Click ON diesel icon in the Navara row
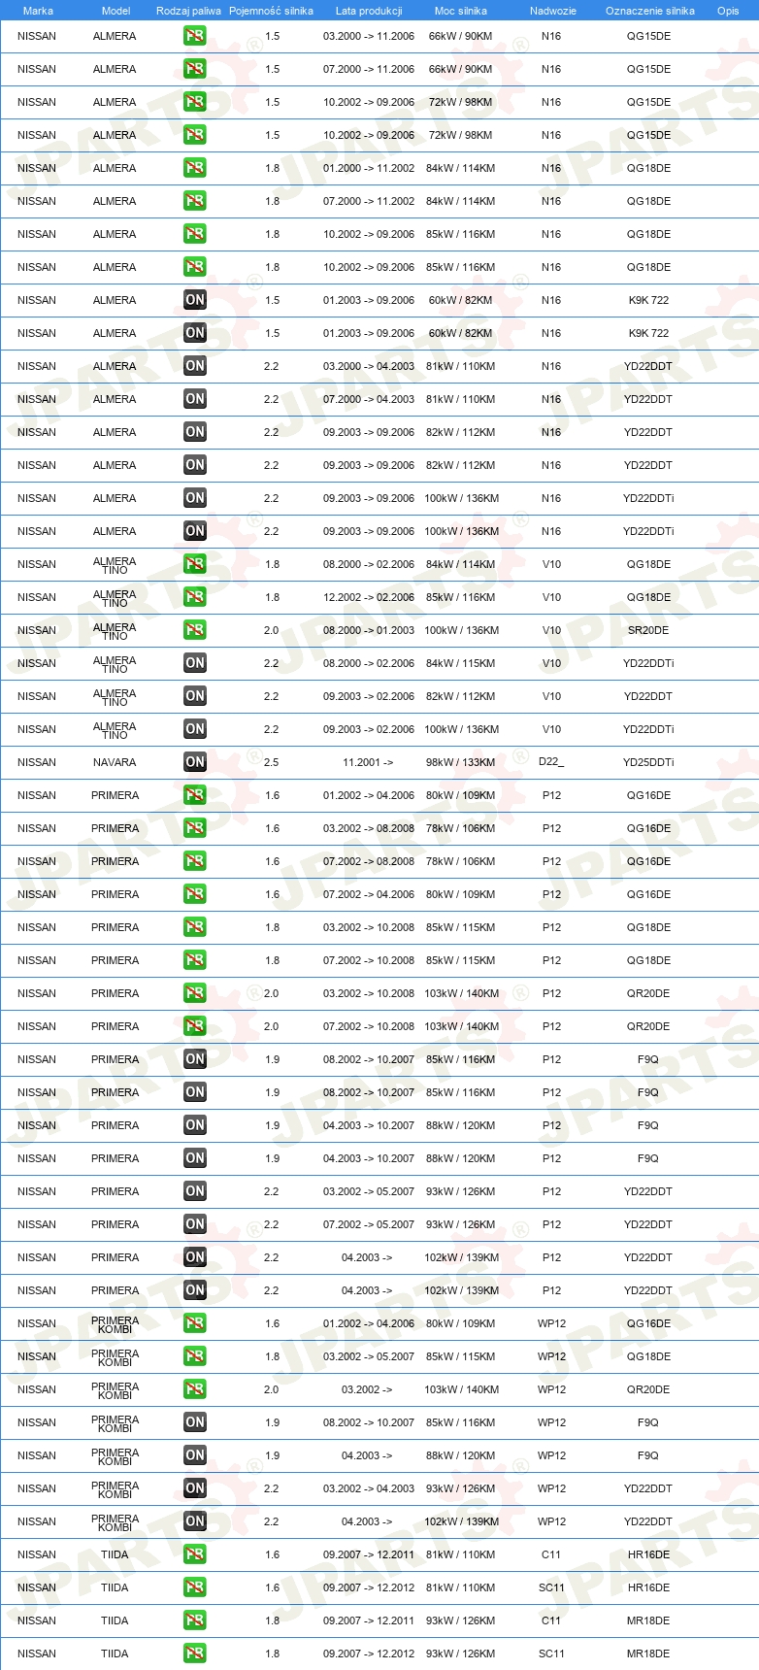Image resolution: width=759 pixels, height=1670 pixels. 195,762
